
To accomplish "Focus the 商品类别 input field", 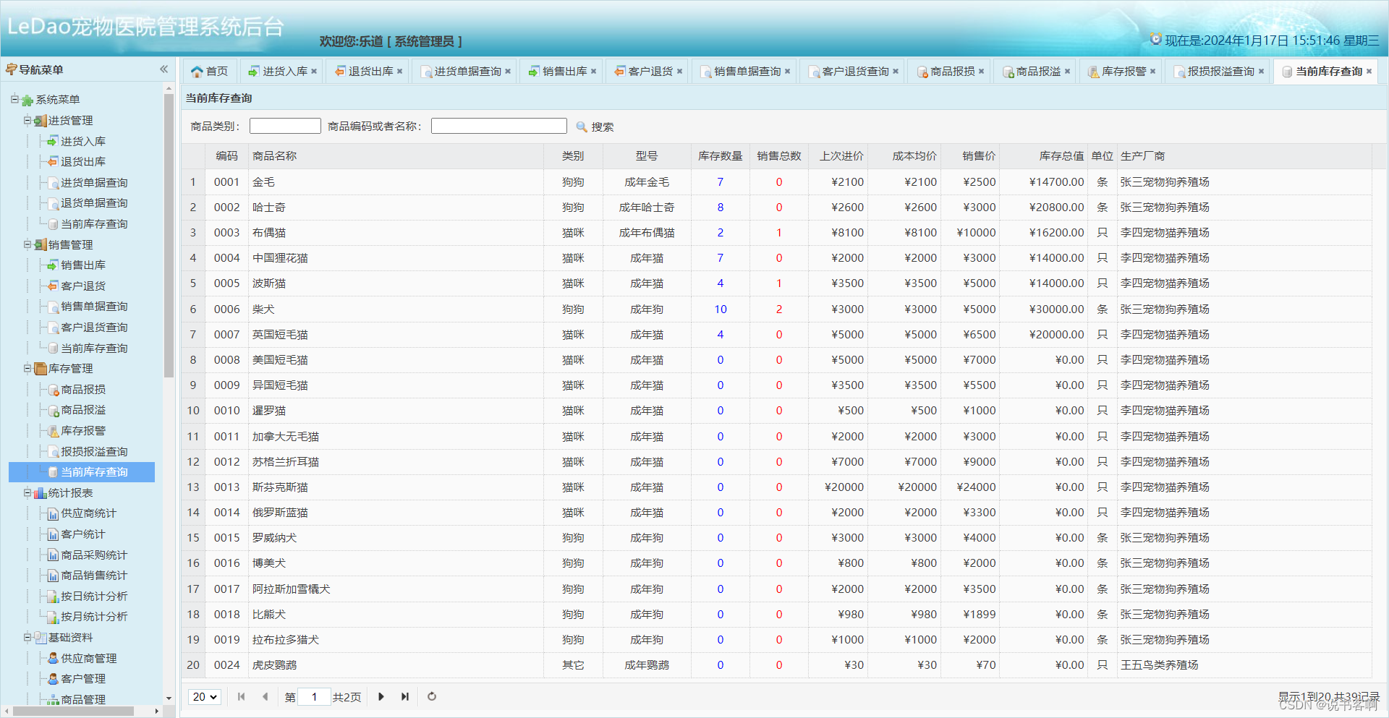I will click(x=285, y=126).
